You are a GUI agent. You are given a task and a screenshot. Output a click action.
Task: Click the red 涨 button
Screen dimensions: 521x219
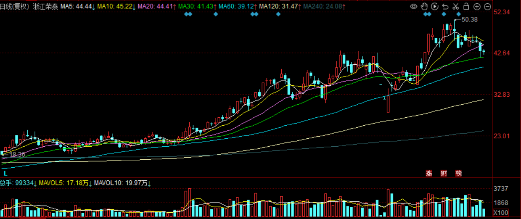click(x=430, y=173)
